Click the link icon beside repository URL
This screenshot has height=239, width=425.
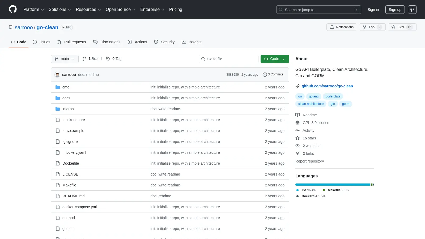[x=297, y=86]
